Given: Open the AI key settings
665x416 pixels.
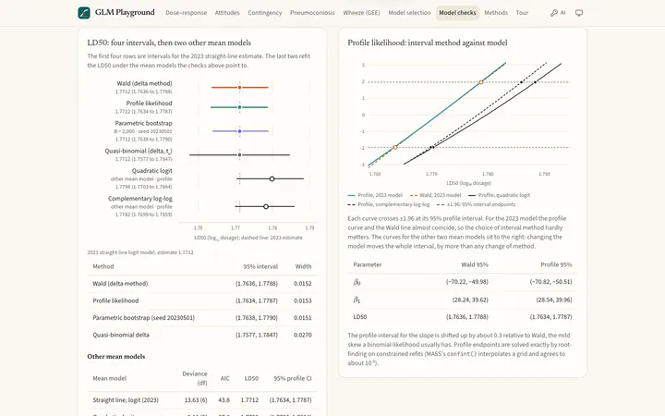Looking at the screenshot, I should pos(558,13).
